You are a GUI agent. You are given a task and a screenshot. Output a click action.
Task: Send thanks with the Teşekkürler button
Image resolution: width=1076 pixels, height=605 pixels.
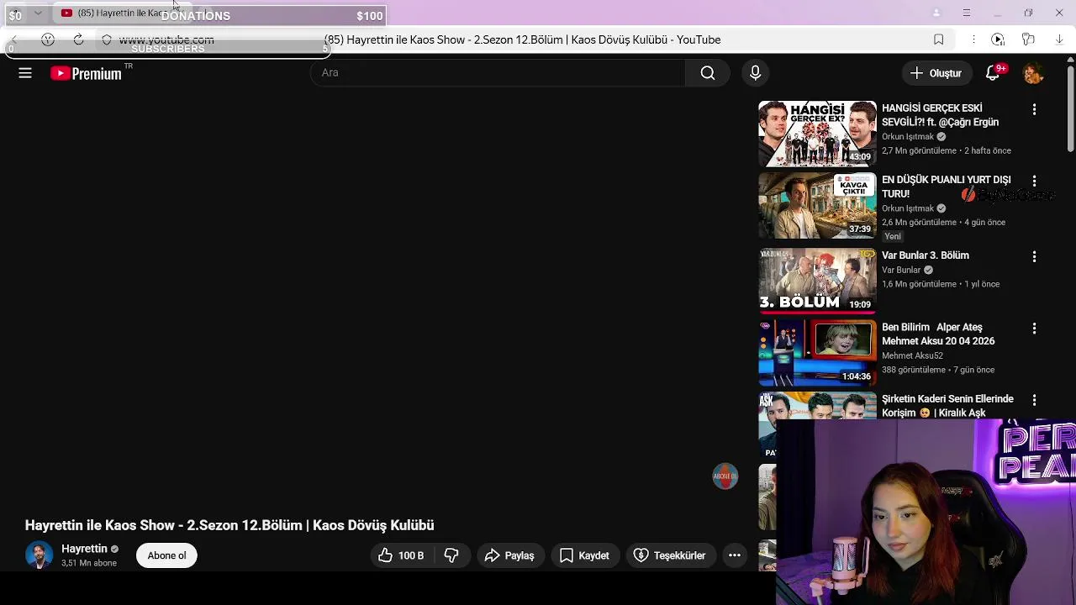(x=669, y=555)
